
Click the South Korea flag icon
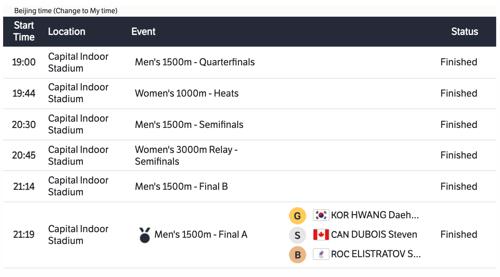pyautogui.click(x=321, y=215)
